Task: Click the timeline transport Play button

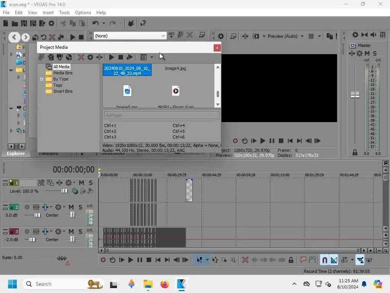Action: click(130, 260)
